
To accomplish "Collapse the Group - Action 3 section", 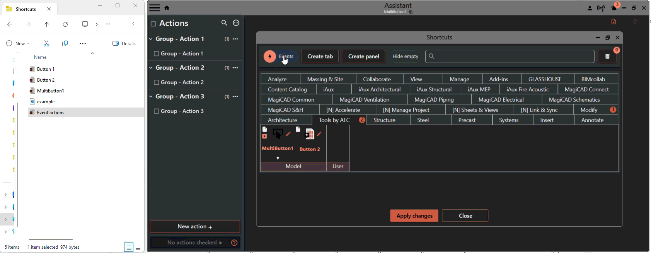I will 151,97.
